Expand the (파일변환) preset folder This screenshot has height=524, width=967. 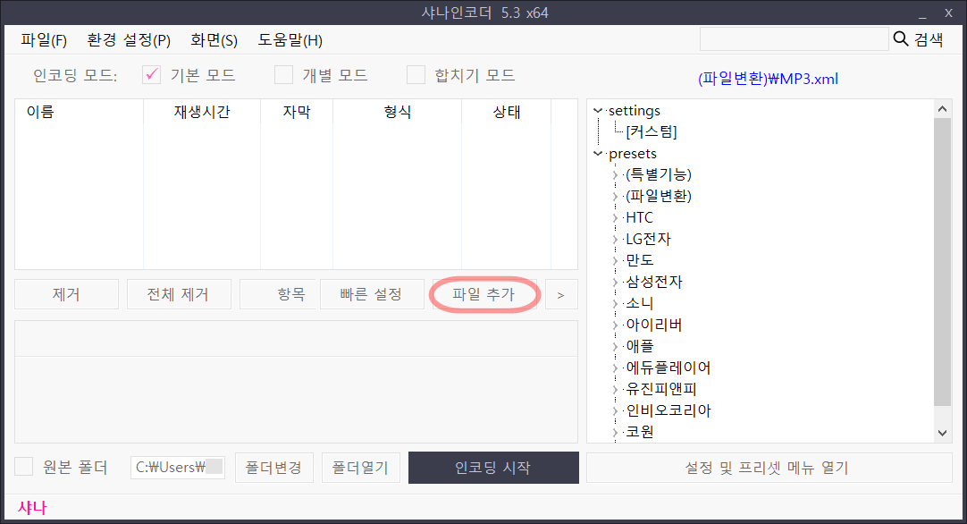pyautogui.click(x=615, y=196)
